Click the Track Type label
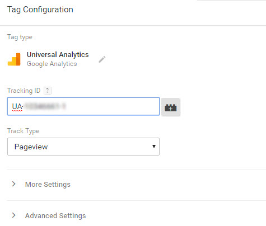 [24, 131]
